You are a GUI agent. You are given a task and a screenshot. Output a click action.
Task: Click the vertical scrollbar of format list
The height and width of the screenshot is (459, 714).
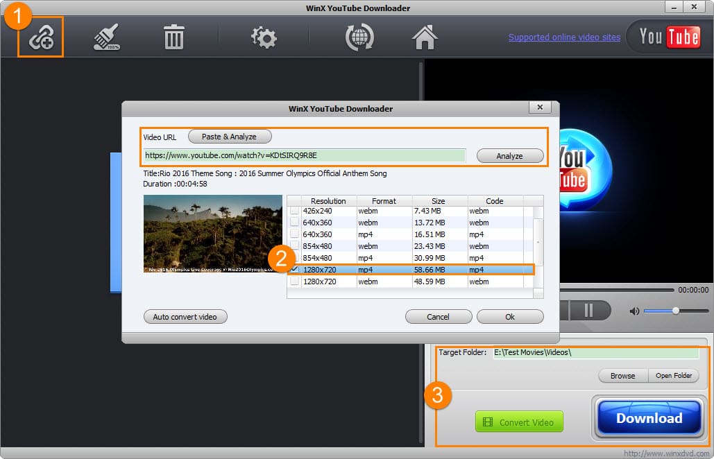tap(538, 242)
